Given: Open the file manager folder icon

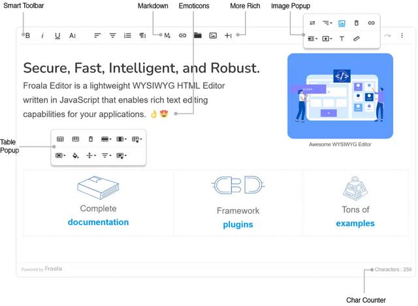Looking at the screenshot, I should (x=197, y=35).
